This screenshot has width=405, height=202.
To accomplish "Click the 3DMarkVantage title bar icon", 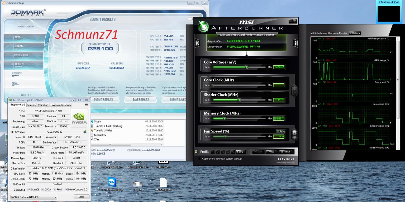I will [3, 2].
